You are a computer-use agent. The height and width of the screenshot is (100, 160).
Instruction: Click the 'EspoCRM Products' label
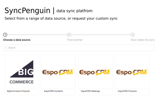pos(127,91)
